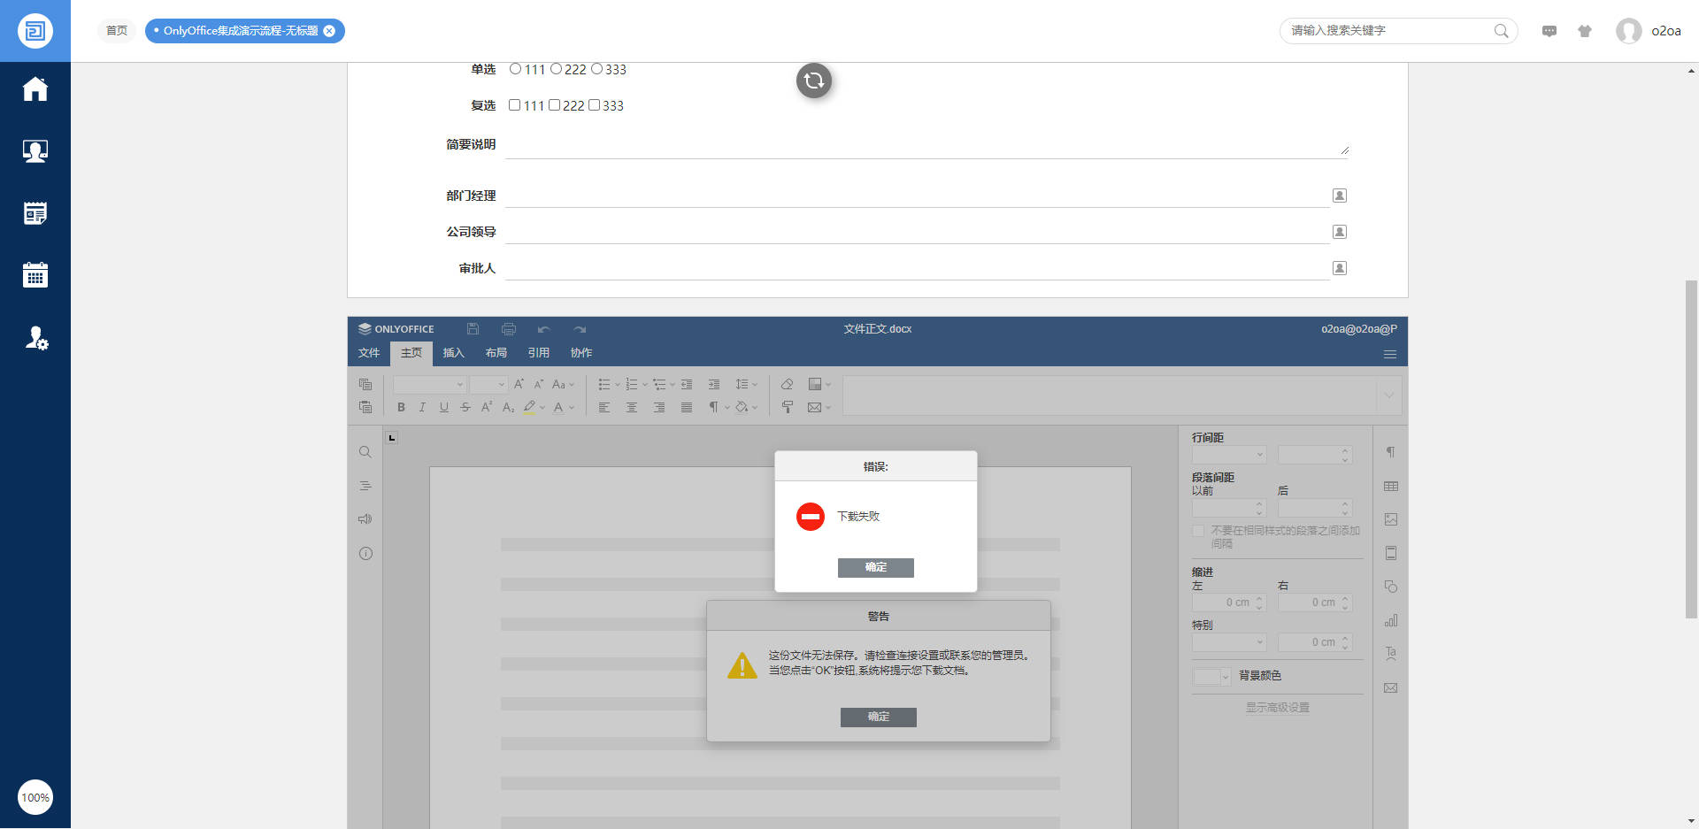Screen dimensions: 1699x829
Task: Click the 显示高级设置 link
Action: (x=1278, y=708)
